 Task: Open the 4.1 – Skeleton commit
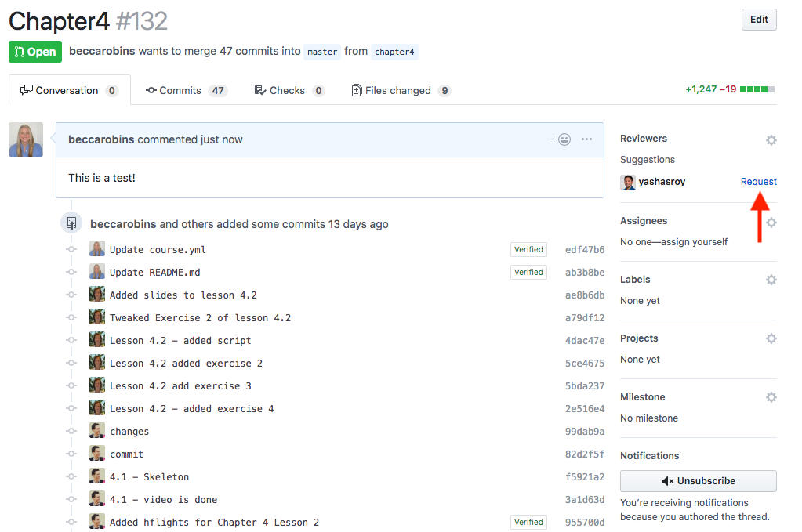click(149, 477)
